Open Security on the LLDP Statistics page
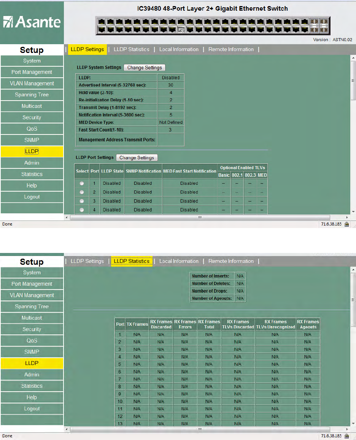Screen dimensions: 356x440 point(32,330)
